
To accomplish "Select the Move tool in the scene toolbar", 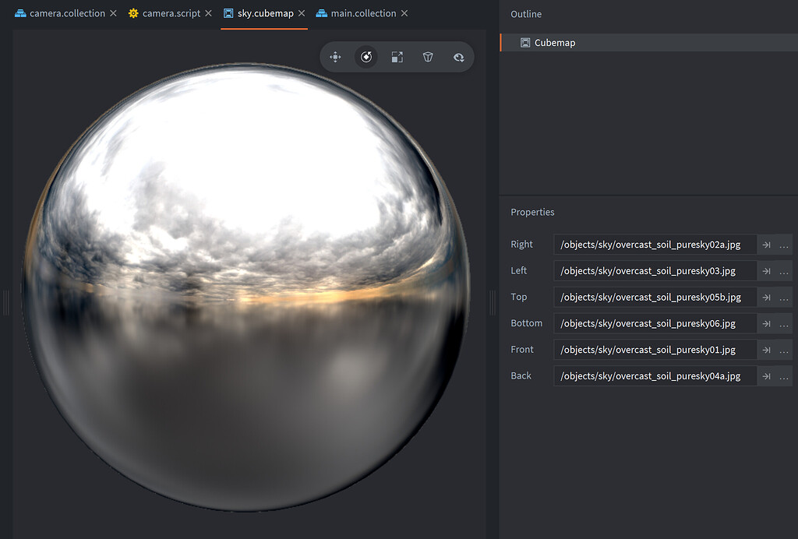I will [x=335, y=57].
